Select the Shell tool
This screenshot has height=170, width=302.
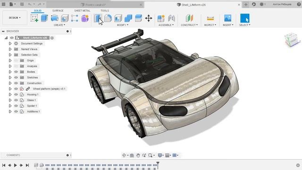click(118, 18)
